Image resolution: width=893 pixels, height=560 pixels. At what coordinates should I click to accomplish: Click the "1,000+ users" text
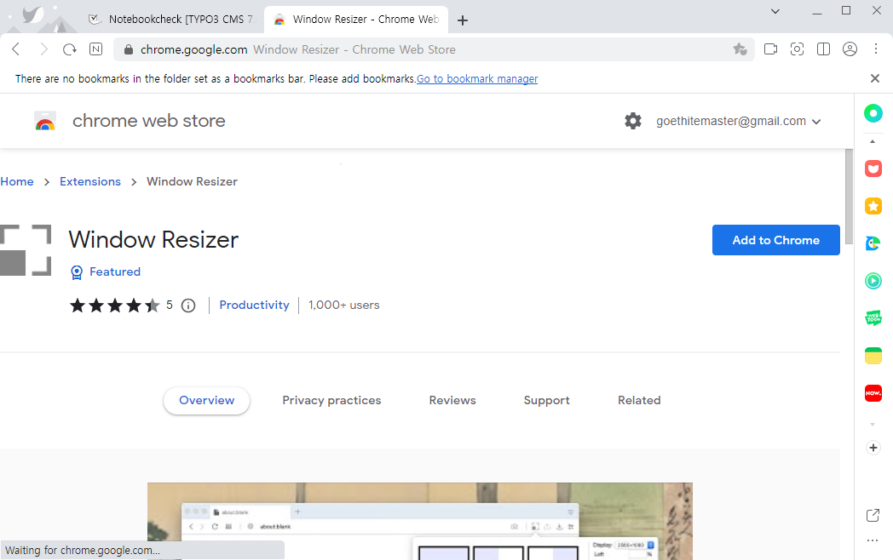(x=344, y=305)
